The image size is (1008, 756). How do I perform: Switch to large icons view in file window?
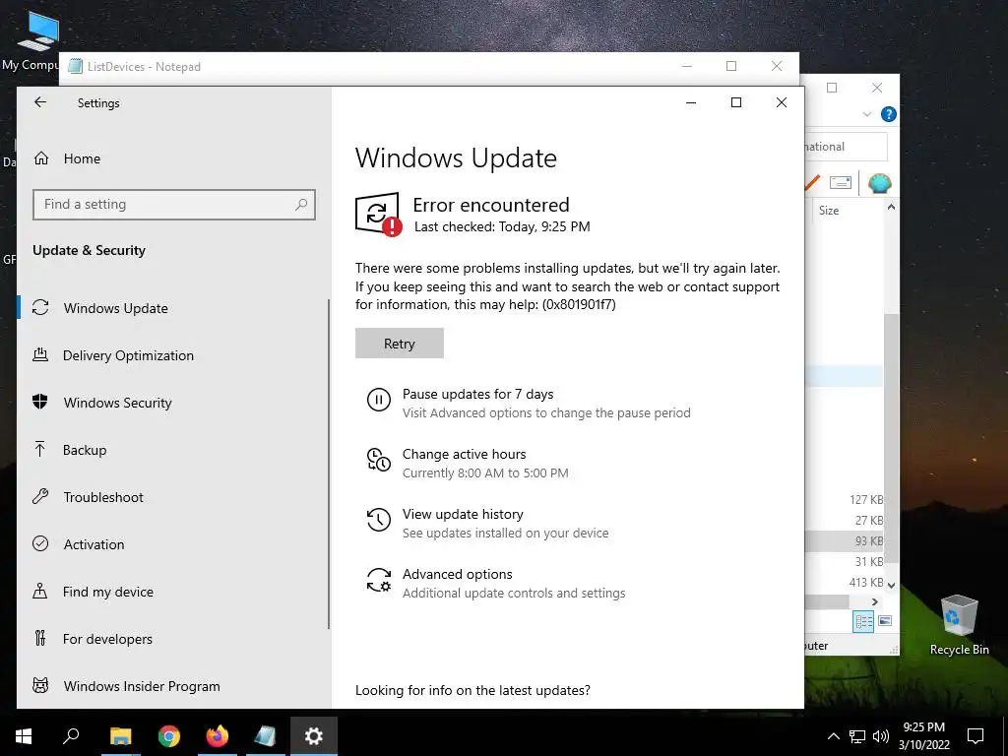[x=885, y=621]
